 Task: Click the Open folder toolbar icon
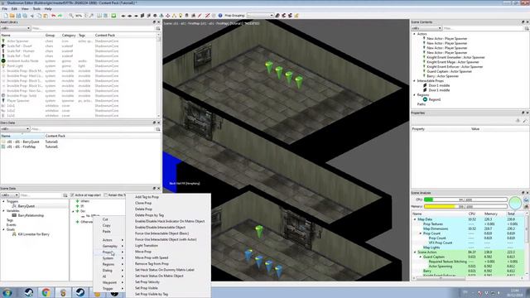pos(12,16)
